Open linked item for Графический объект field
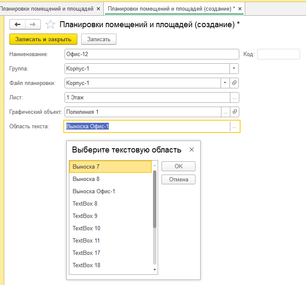 click(x=234, y=112)
